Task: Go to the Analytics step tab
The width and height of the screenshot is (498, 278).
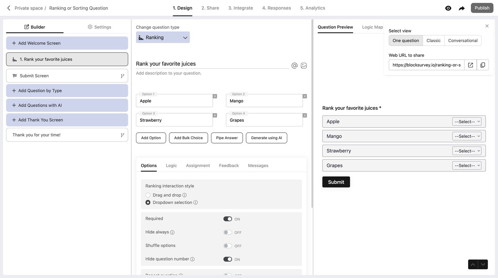Action: [x=312, y=8]
